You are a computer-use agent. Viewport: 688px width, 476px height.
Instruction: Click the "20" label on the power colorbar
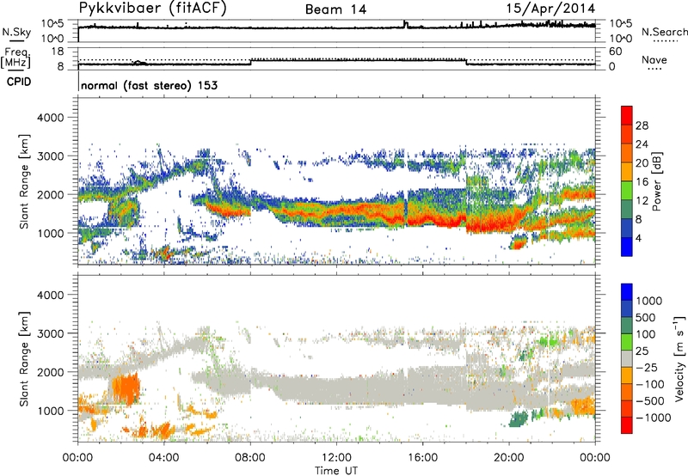tap(642, 163)
